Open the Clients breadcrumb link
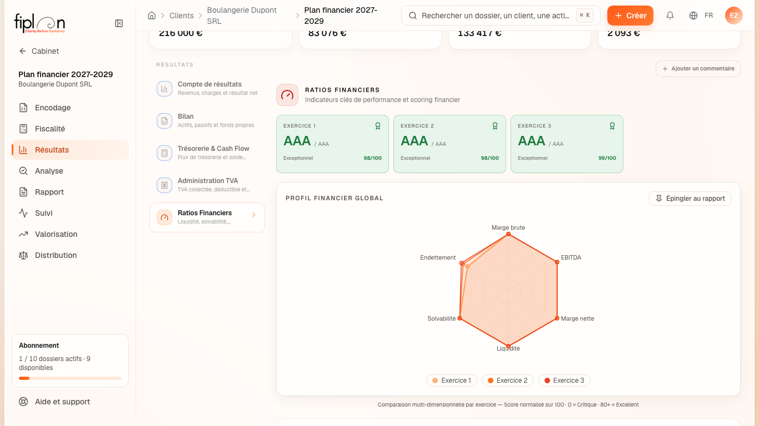 click(x=182, y=16)
